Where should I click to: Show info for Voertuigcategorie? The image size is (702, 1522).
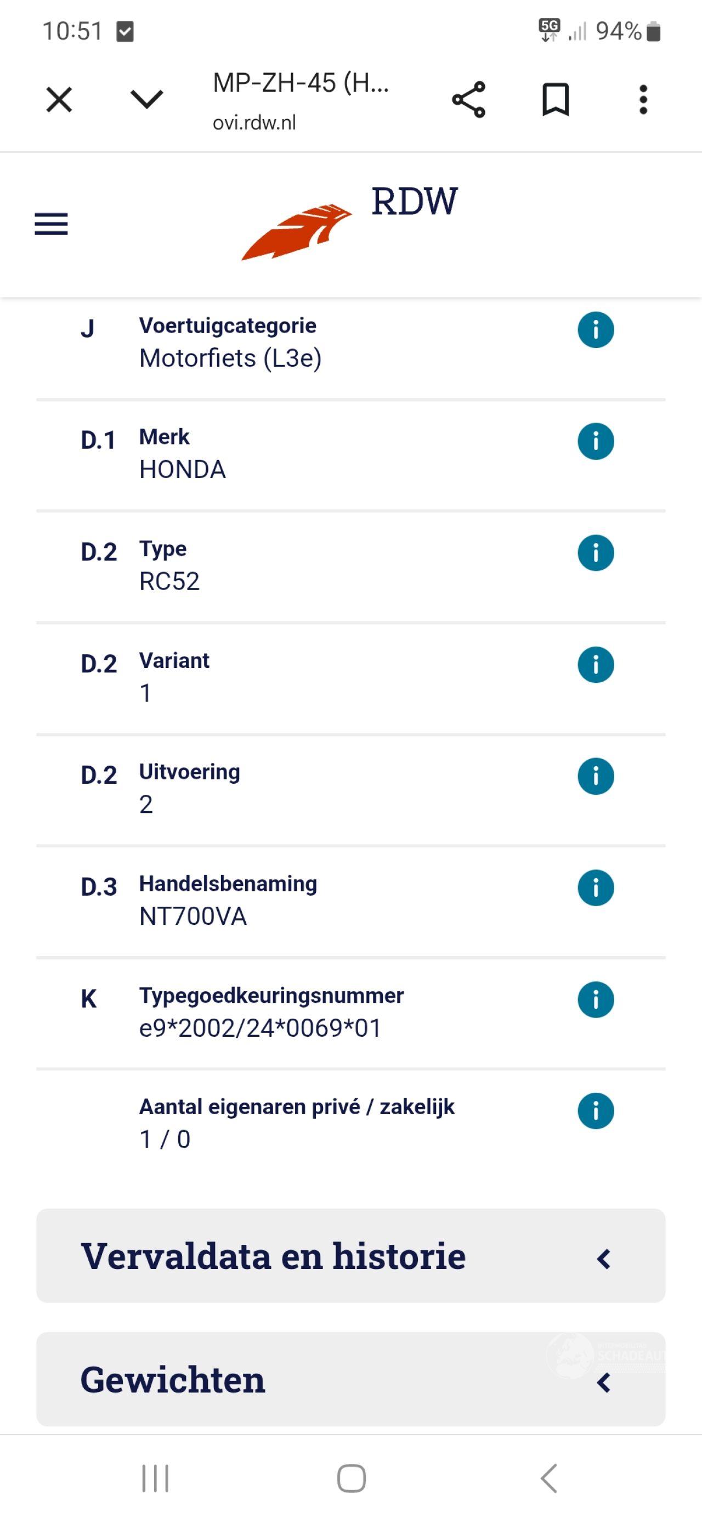(595, 330)
